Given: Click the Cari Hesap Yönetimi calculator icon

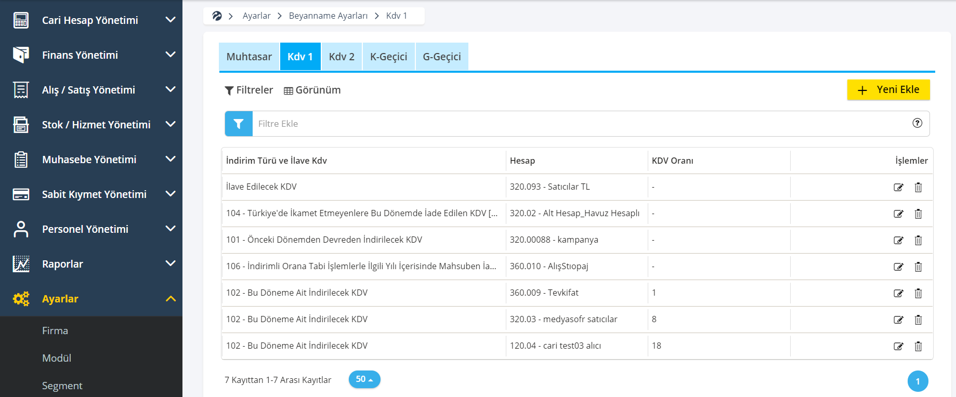Looking at the screenshot, I should coord(21,20).
